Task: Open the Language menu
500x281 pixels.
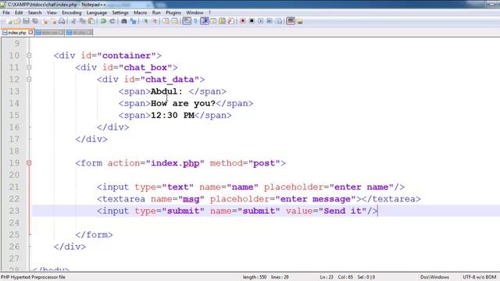Action: point(97,12)
